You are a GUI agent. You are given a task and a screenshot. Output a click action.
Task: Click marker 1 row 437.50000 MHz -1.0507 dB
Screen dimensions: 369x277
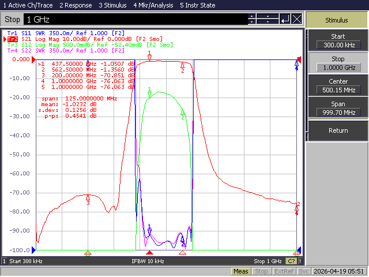point(86,64)
